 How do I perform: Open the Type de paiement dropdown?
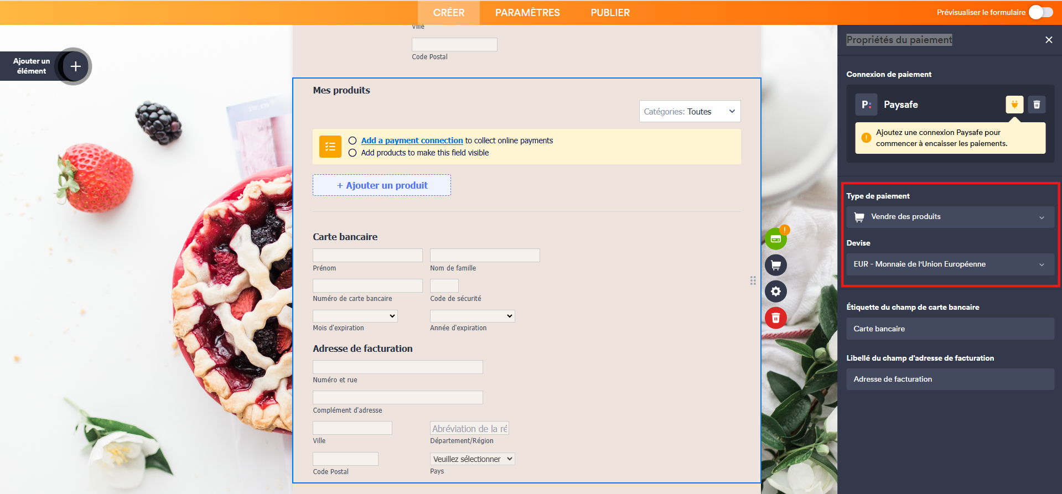click(950, 217)
